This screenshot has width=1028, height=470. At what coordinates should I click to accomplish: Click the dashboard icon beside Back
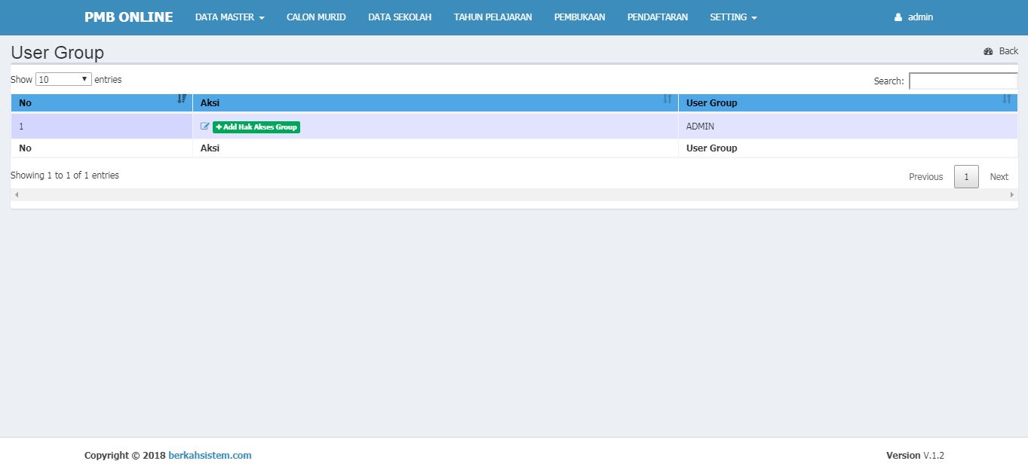988,51
